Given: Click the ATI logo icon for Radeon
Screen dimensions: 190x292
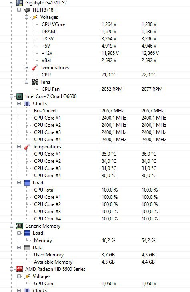Looking at the screenshot, I should pos(20,269).
